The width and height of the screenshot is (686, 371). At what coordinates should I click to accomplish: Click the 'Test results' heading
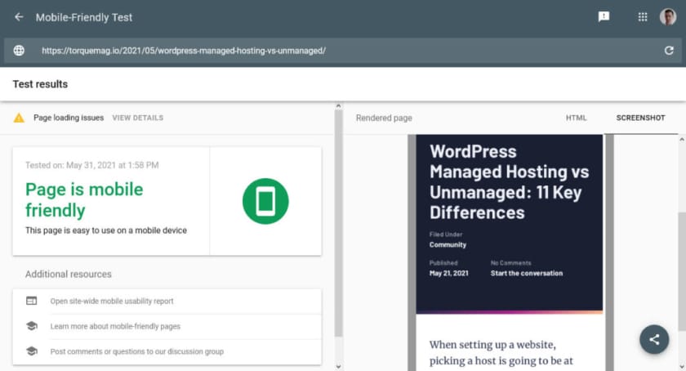click(x=40, y=84)
